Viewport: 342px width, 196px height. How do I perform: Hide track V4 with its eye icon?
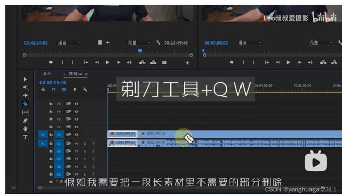click(77, 111)
